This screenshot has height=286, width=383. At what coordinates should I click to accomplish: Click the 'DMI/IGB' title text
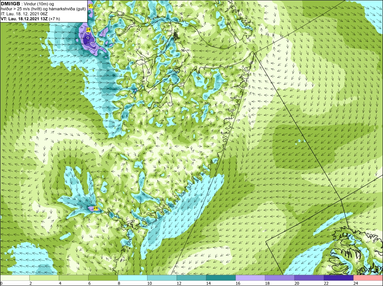(10, 4)
